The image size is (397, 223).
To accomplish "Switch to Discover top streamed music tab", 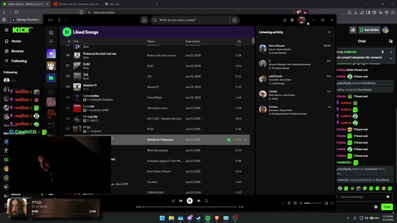I will 77,4.
